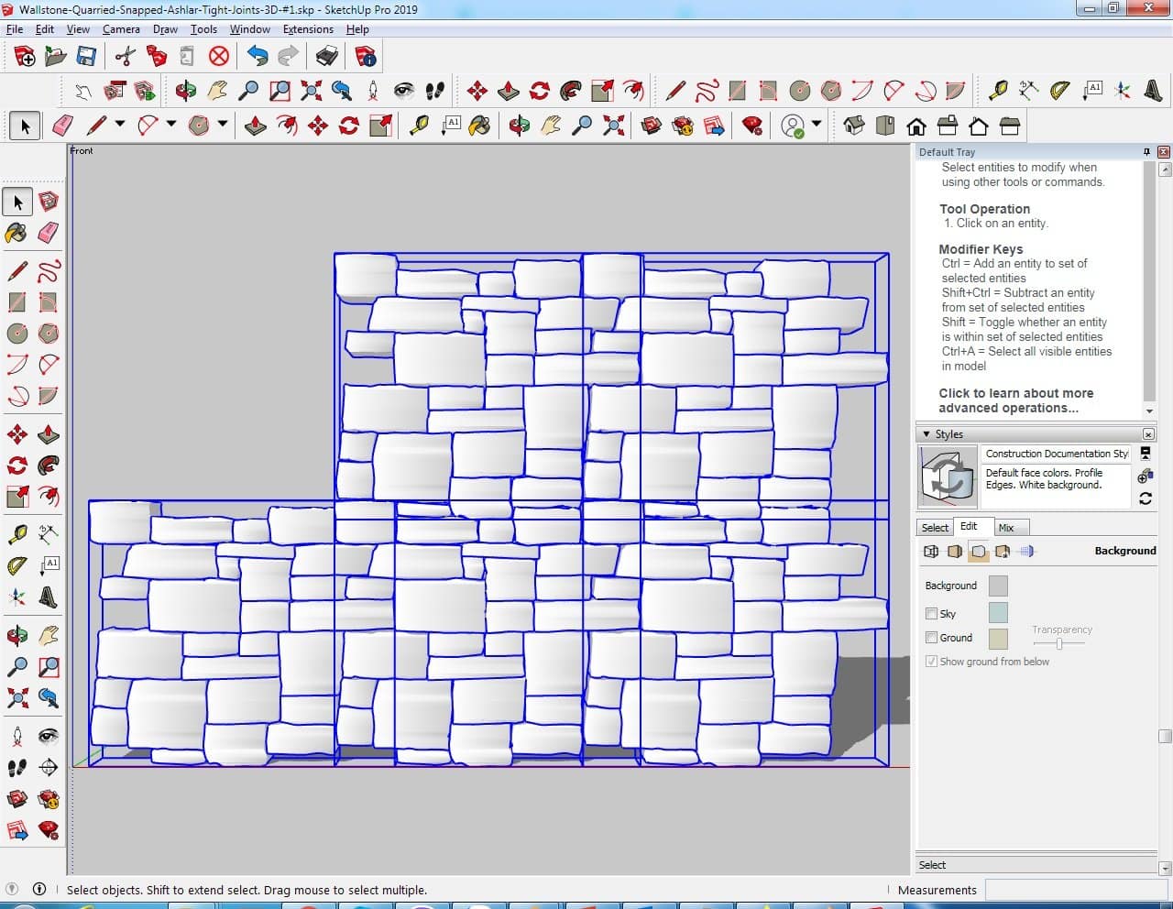Switch to the Mix tab
The image size is (1173, 909).
1006,528
